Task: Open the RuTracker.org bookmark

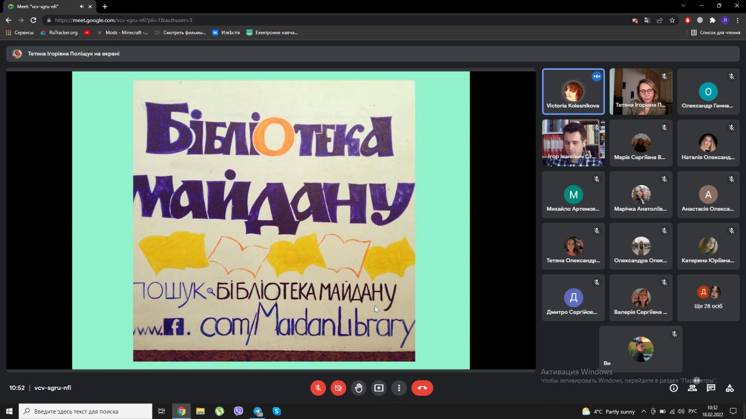Action: point(59,33)
